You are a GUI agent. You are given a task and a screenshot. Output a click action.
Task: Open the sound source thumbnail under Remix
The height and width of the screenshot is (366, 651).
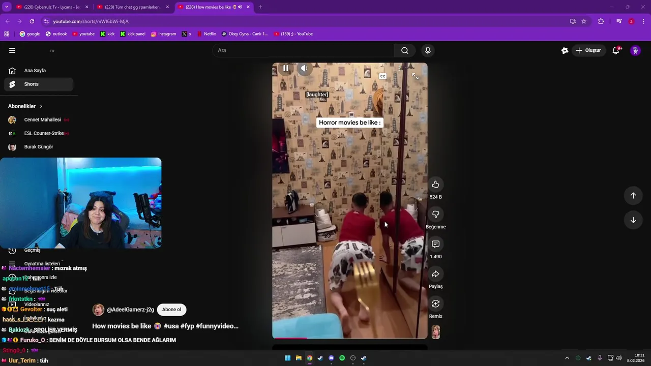point(435,332)
